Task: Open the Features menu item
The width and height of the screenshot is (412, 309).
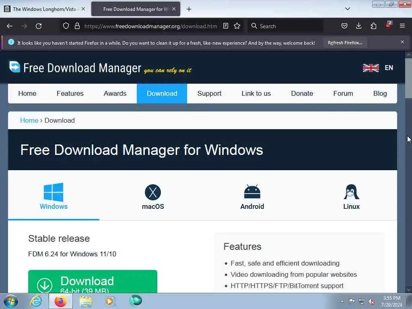Action: pyautogui.click(x=70, y=93)
